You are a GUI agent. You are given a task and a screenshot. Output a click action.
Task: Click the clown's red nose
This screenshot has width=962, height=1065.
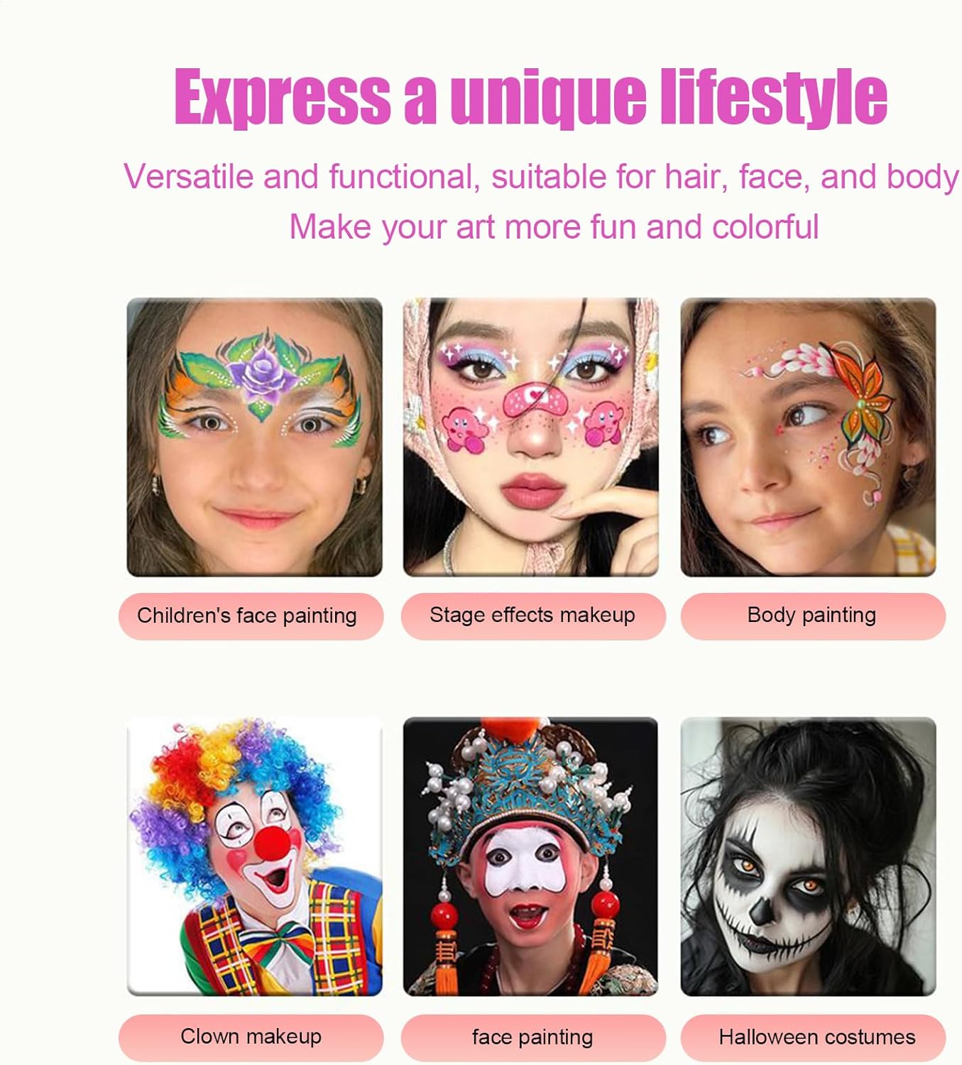point(272,843)
